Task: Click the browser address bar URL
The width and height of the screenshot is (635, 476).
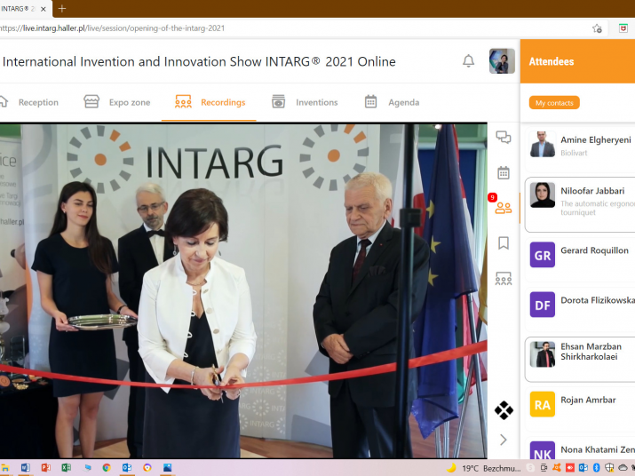Action: click(115, 28)
